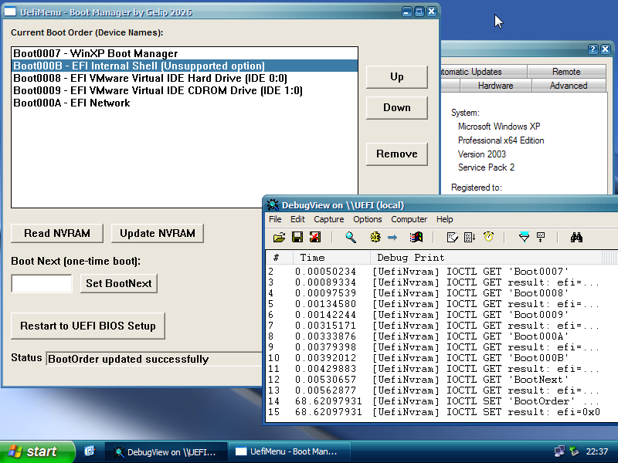Open the Options menu in DebugView
Image resolution: width=618 pixels, height=463 pixels.
[x=368, y=219]
